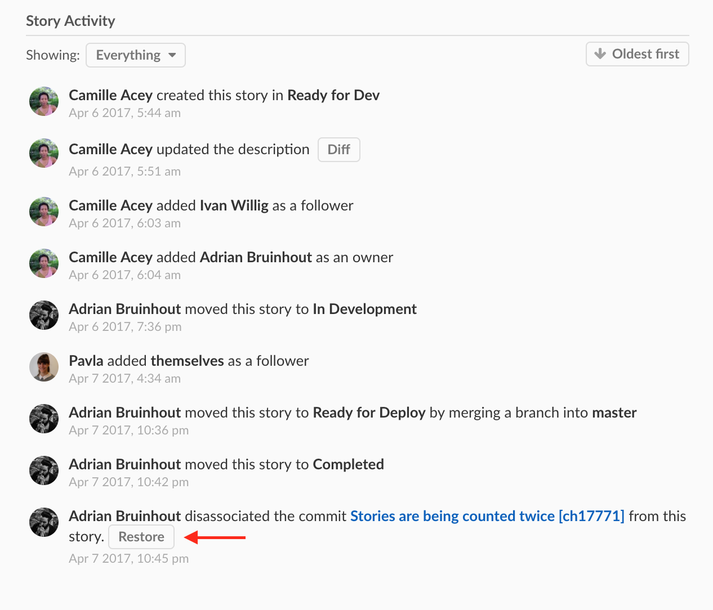Screen dimensions: 713x610
Task: Click the timestamp Apr 7 2017, 4:34 am
Action: [125, 379]
